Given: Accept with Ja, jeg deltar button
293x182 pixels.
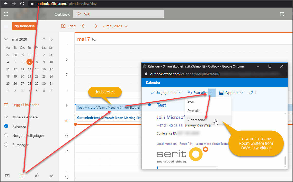Looking at the screenshot, I should 164,93.
